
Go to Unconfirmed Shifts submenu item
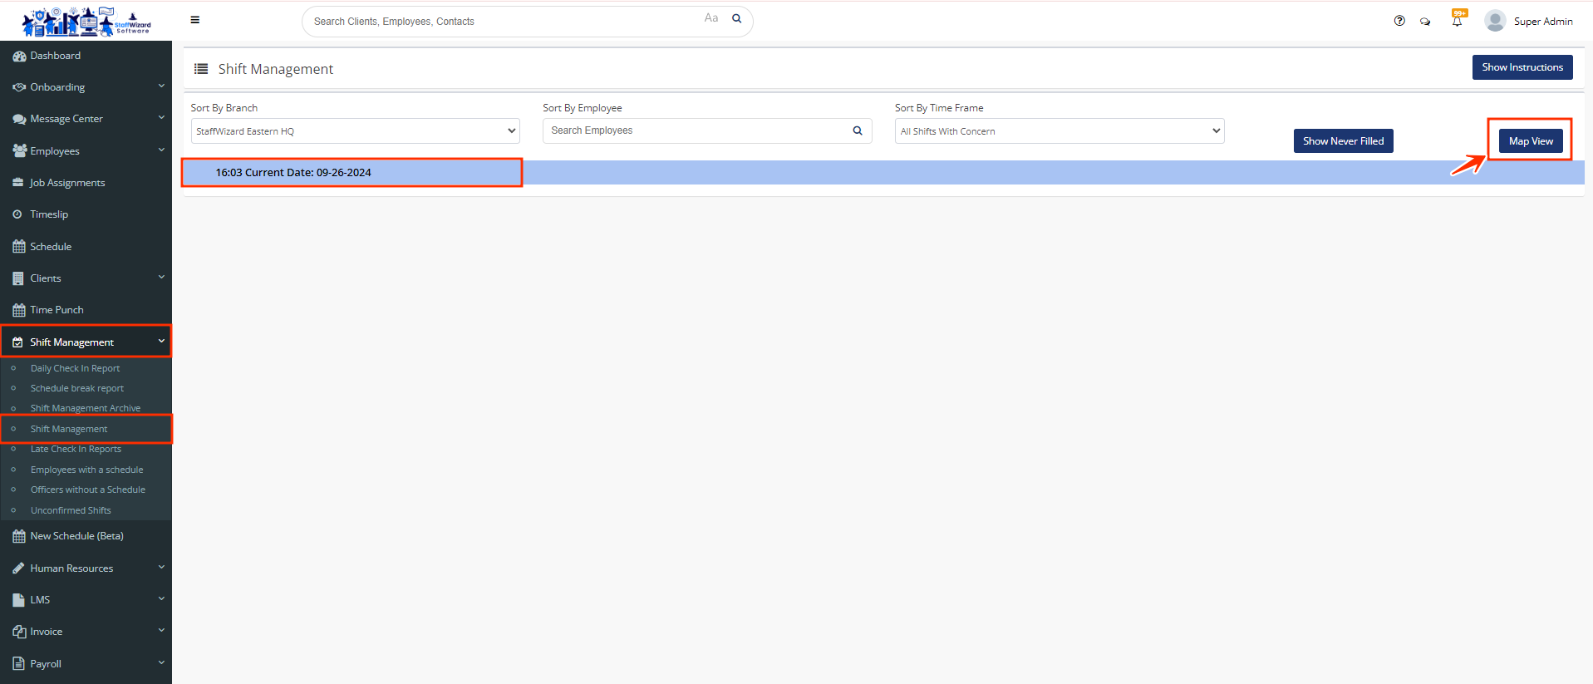[x=71, y=510]
